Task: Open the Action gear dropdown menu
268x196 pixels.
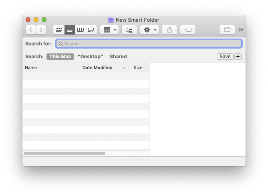Action: pos(149,30)
